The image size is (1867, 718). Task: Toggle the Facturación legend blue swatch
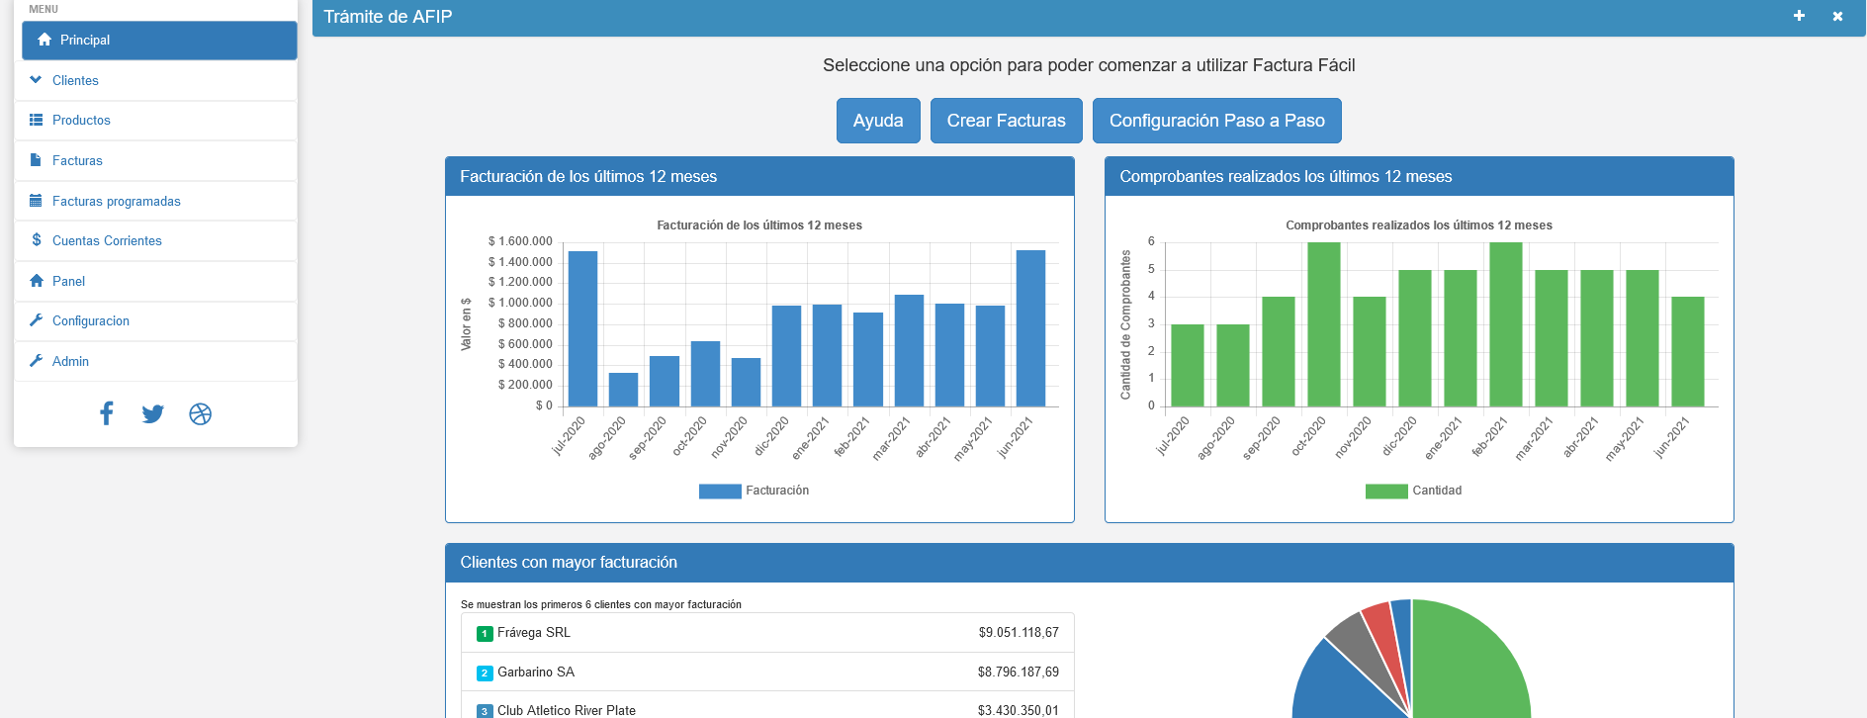click(720, 492)
